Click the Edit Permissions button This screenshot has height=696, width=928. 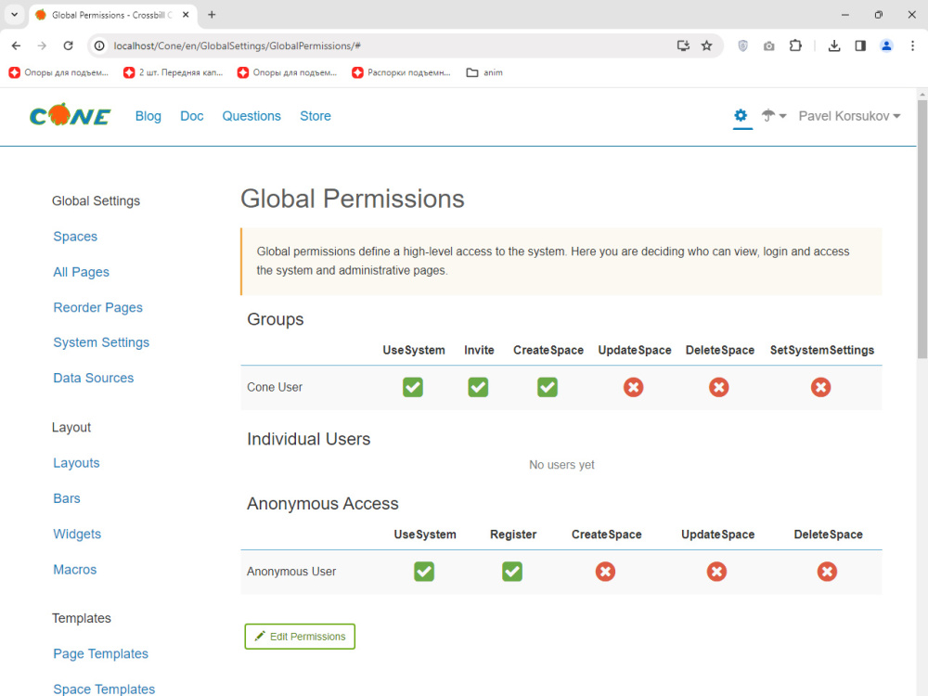coord(300,637)
